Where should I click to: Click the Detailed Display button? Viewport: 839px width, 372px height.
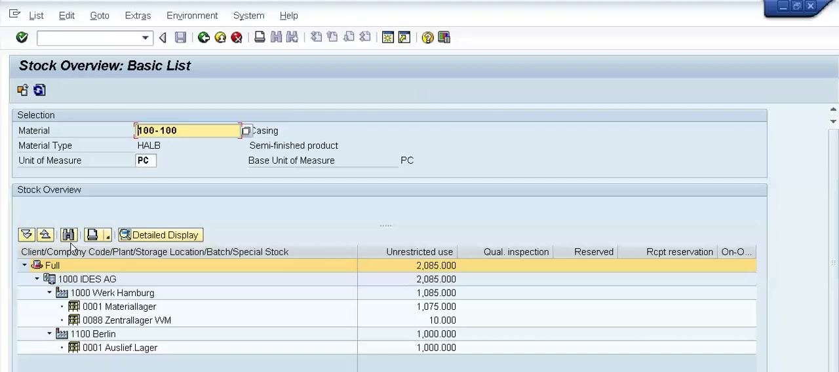[161, 234]
